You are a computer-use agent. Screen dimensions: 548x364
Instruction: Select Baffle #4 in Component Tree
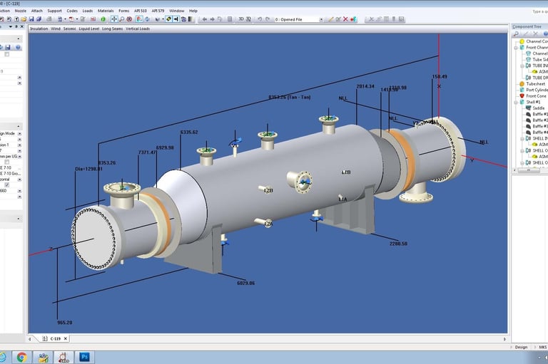(x=537, y=132)
